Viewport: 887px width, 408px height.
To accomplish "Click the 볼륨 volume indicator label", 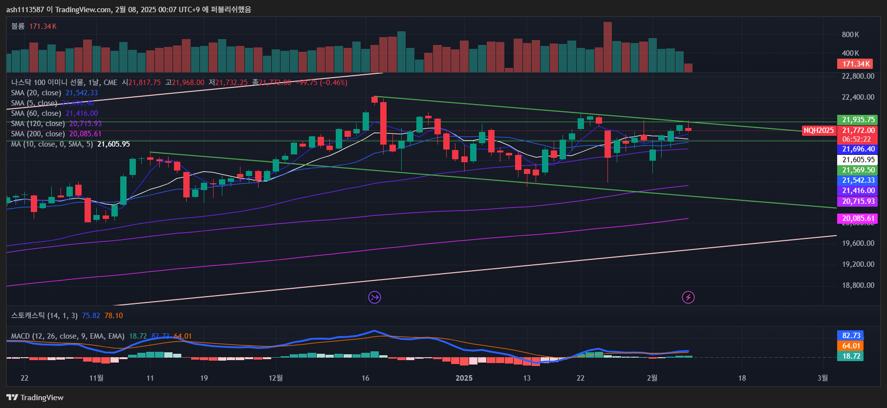I will [18, 26].
